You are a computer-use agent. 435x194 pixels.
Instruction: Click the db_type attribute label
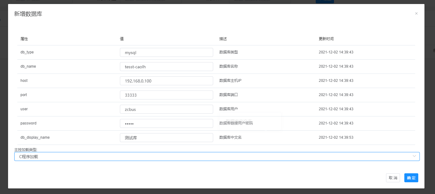[x=27, y=52]
